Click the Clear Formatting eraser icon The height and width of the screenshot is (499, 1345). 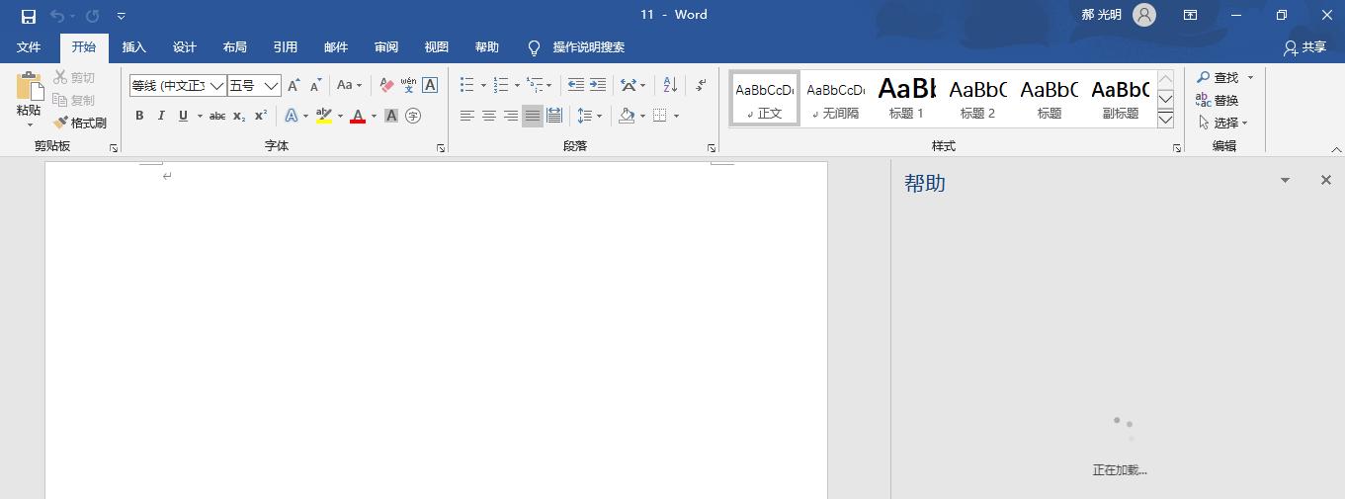(x=386, y=86)
